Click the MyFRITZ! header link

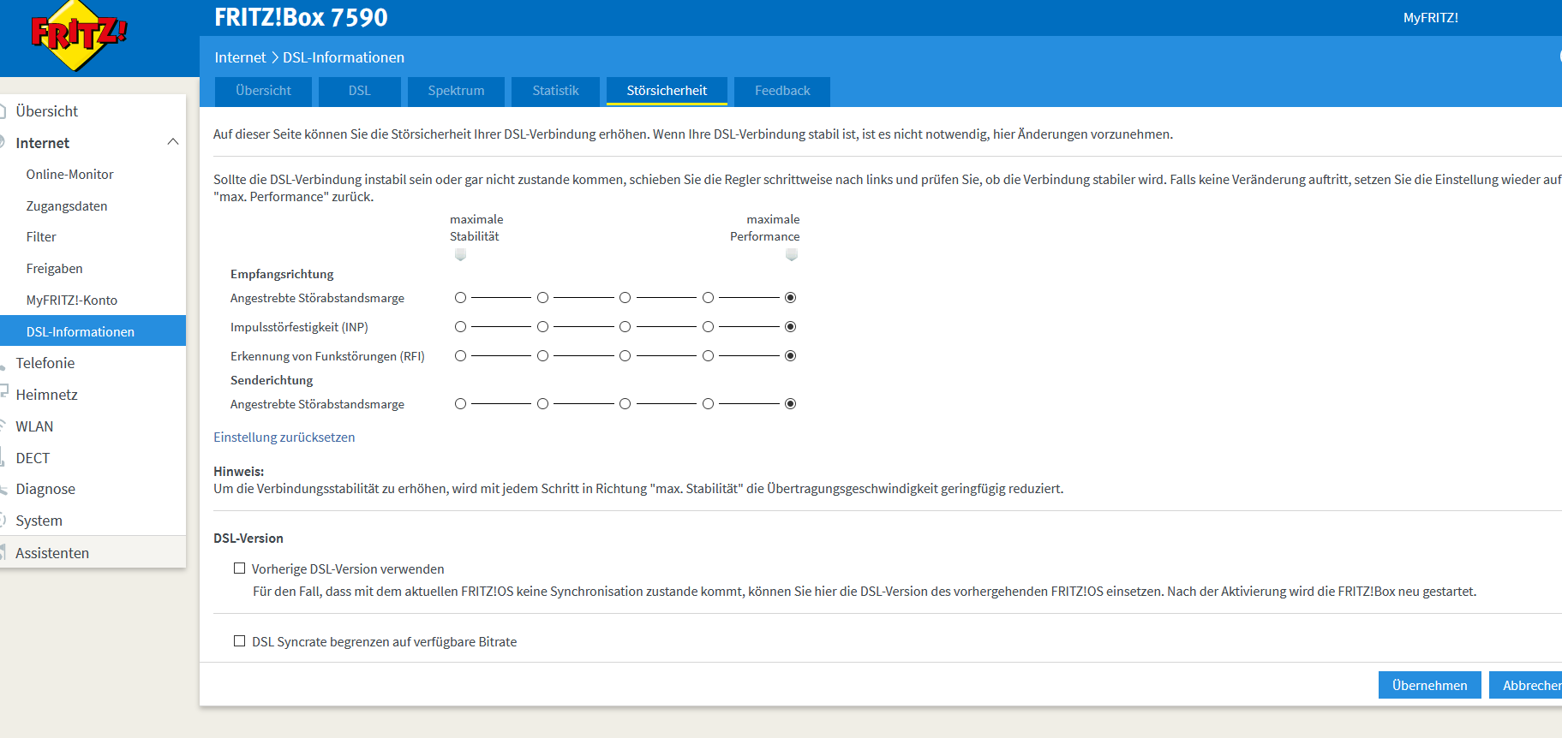coord(1430,17)
